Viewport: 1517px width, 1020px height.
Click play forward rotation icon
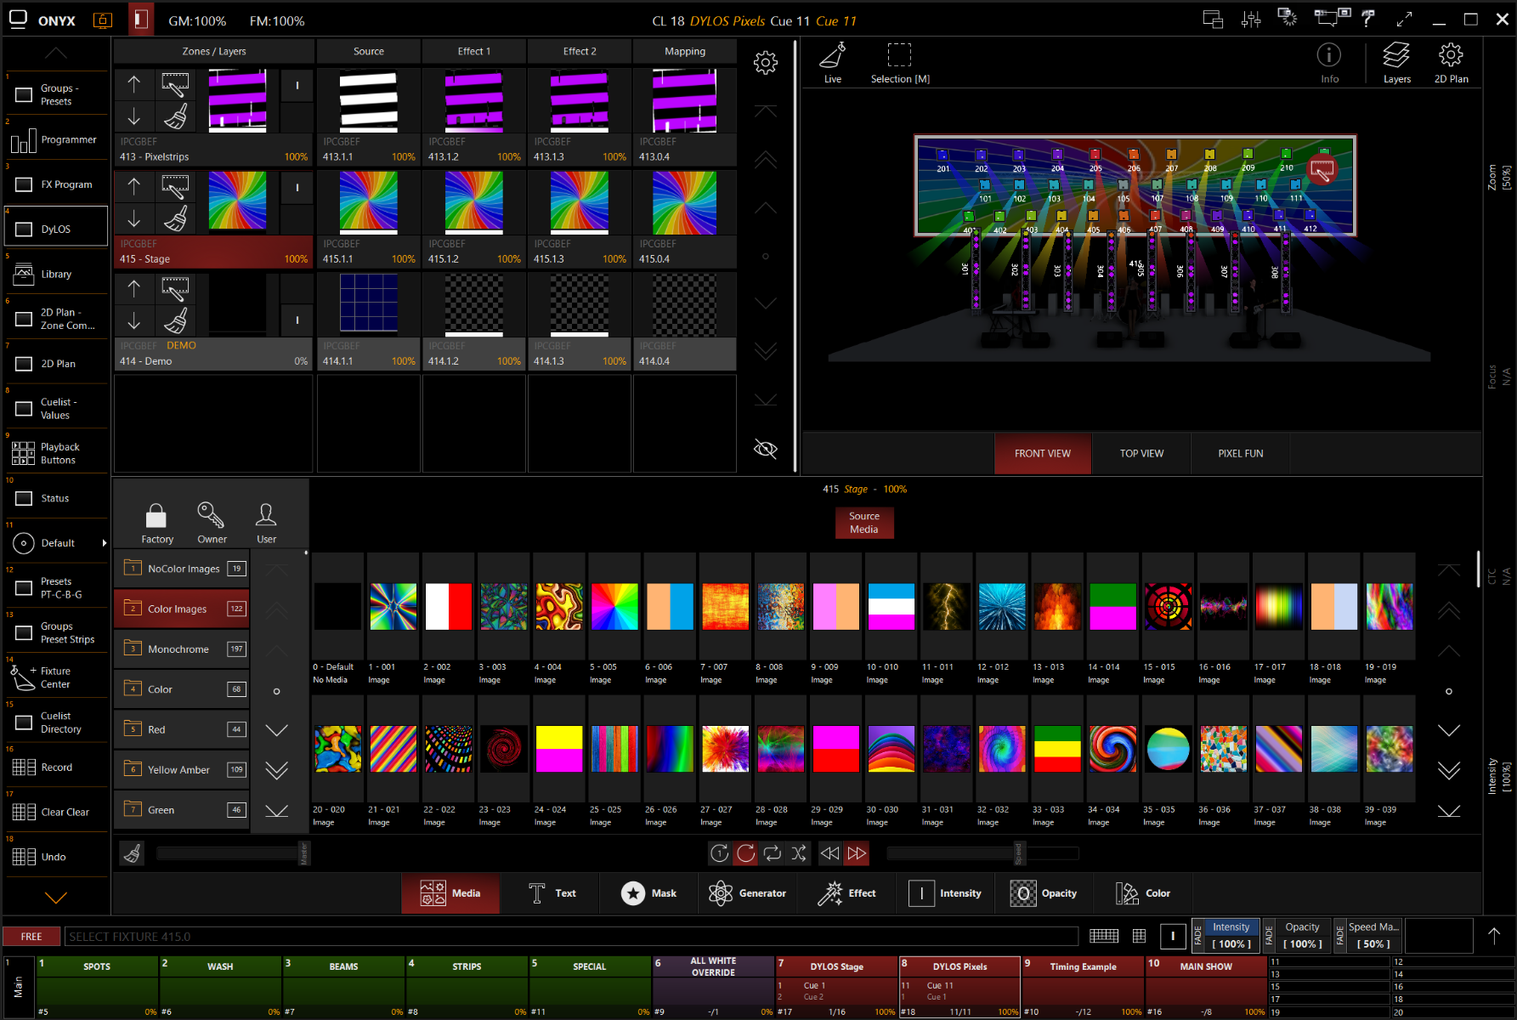click(x=745, y=853)
